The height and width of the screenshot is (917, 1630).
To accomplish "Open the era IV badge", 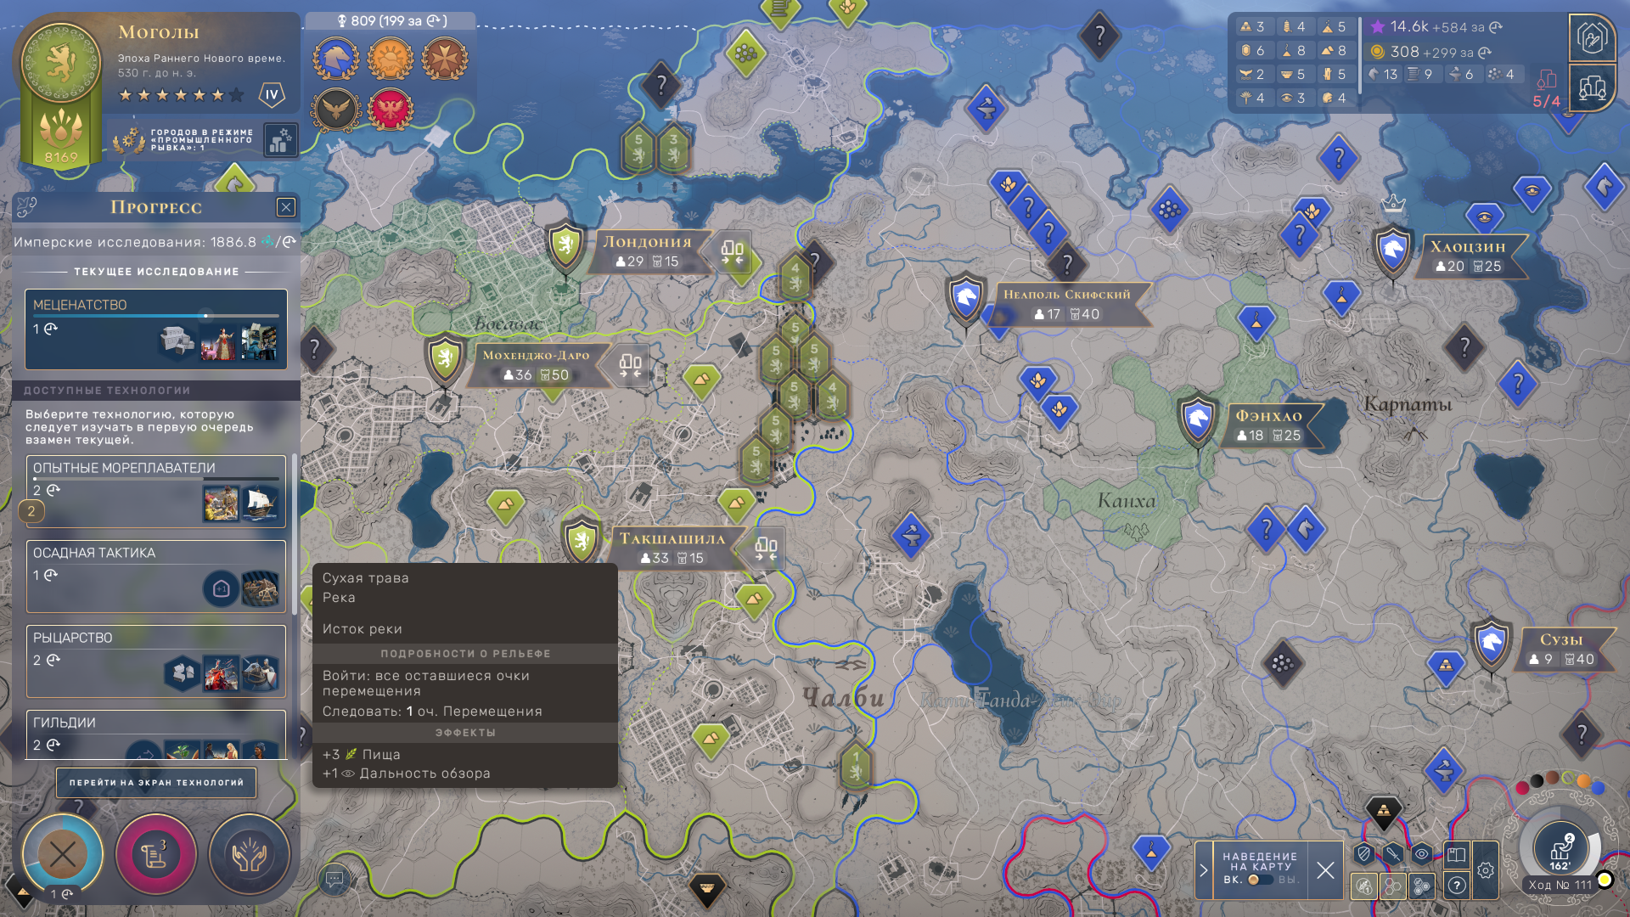I will point(272,94).
